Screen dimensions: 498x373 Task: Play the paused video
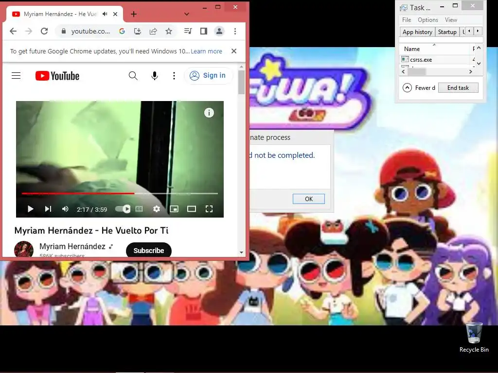[x=31, y=209]
